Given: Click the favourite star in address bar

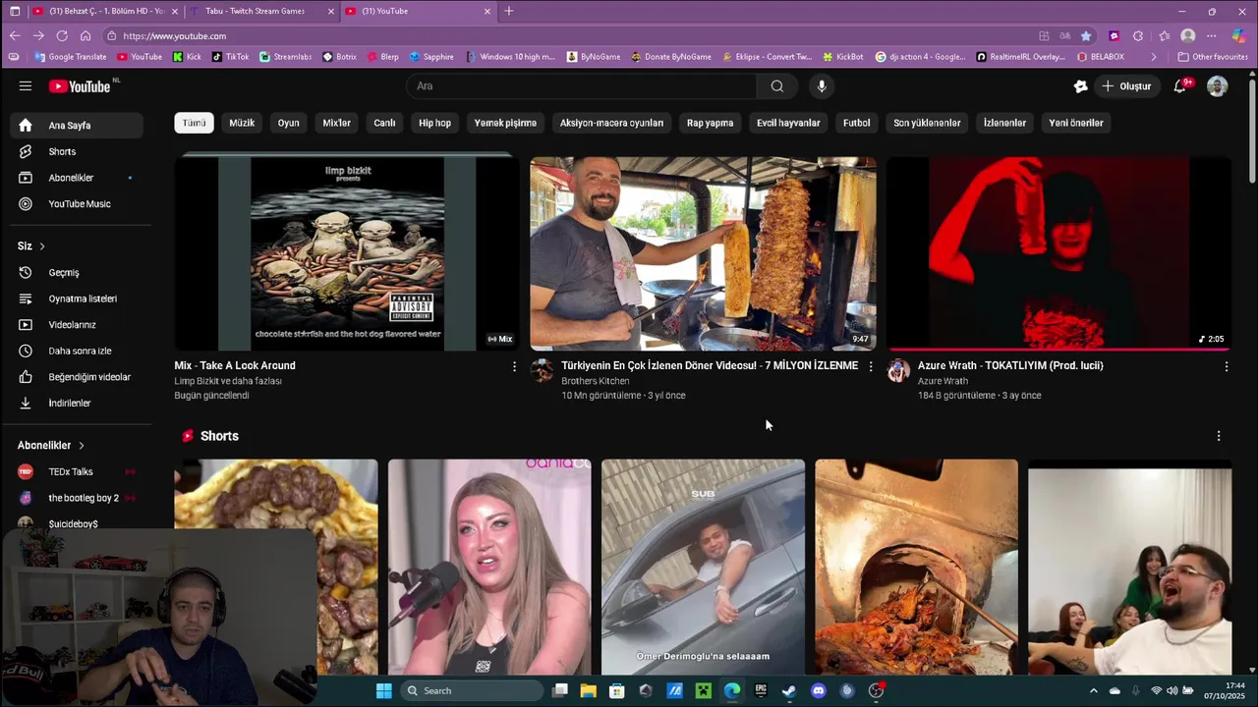Looking at the screenshot, I should pyautogui.click(x=1086, y=35).
